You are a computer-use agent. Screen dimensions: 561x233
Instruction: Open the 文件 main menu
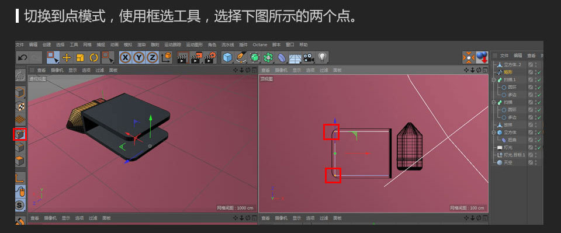coord(20,44)
